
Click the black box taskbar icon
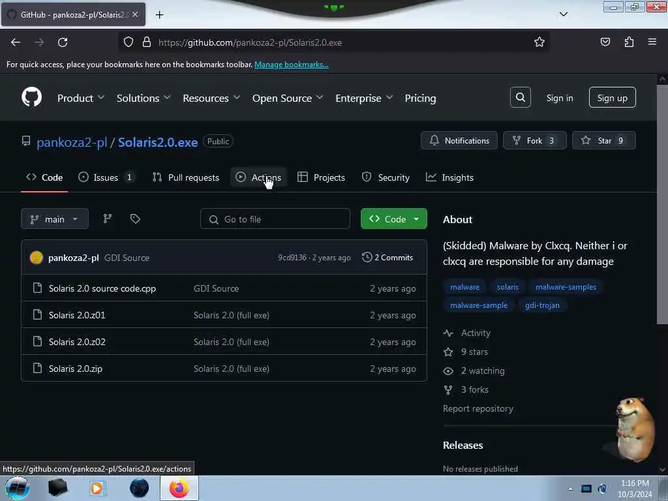[57, 488]
